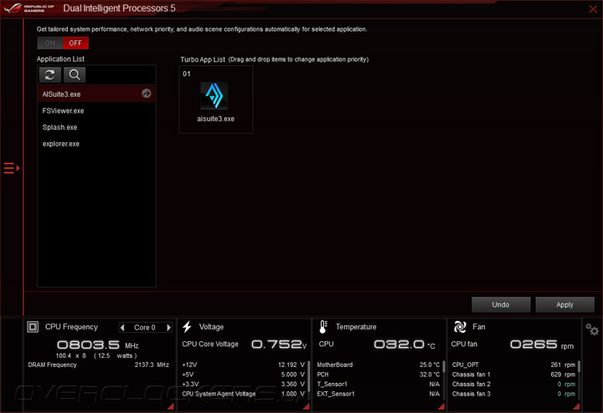Expand the Voltage panel corner triangle
This screenshot has height=413, width=603.
[307, 406]
